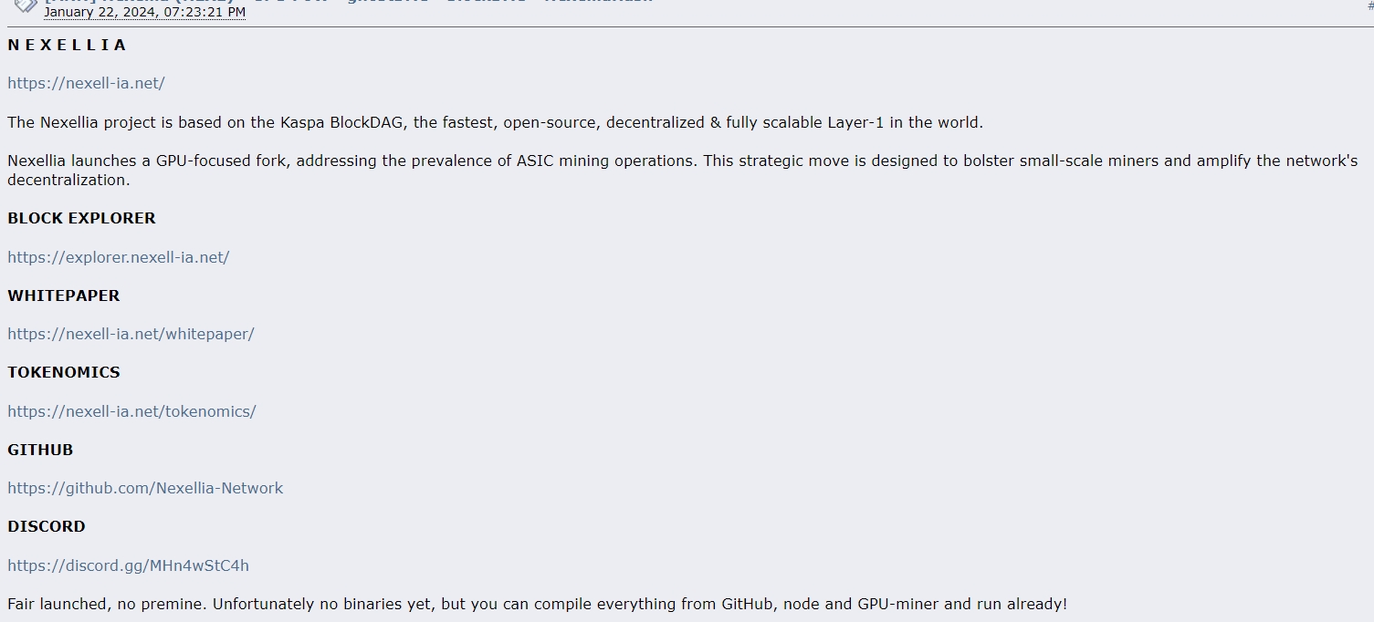Click the Kaspa BlockDAG description sentence

[495, 122]
